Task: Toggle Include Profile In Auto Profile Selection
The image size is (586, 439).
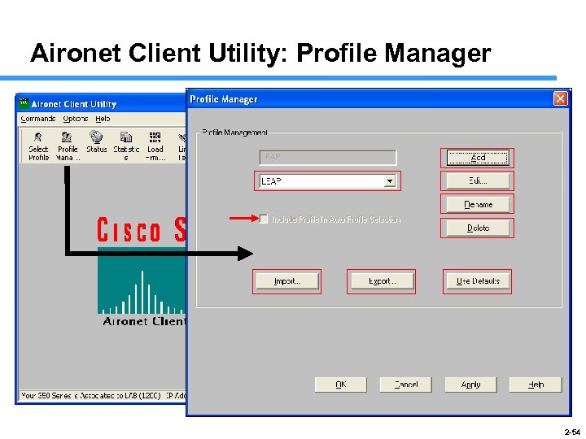Action: point(264,219)
